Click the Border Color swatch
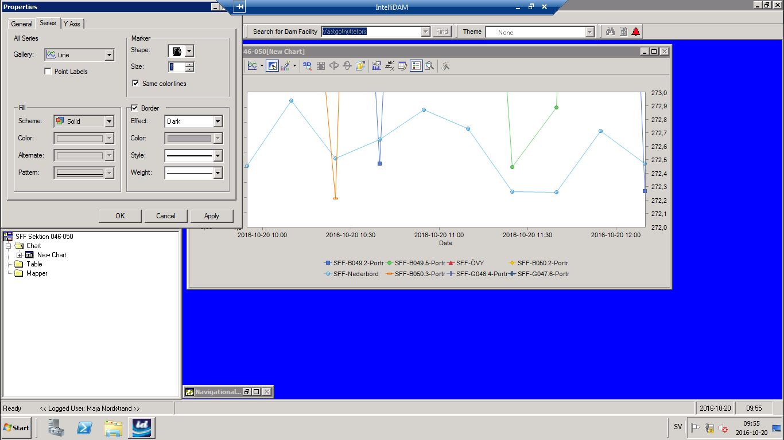This screenshot has height=440, width=784. point(193,138)
